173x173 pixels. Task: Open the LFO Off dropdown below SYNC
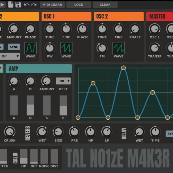point(10,56)
